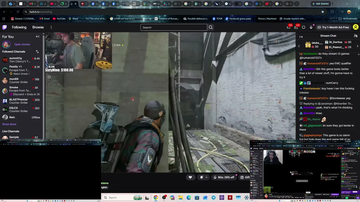
Task: Open stories from the sidebar
Action: 22,44
